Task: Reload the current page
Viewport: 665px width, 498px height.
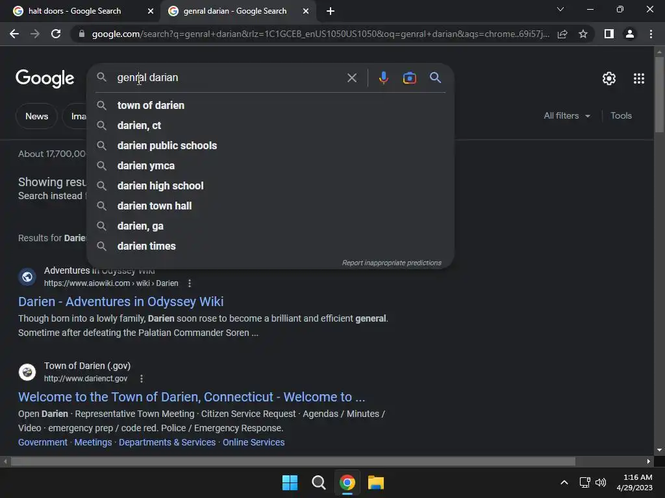Action: [56, 34]
